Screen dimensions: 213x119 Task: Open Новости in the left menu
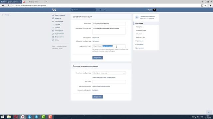click(58, 19)
